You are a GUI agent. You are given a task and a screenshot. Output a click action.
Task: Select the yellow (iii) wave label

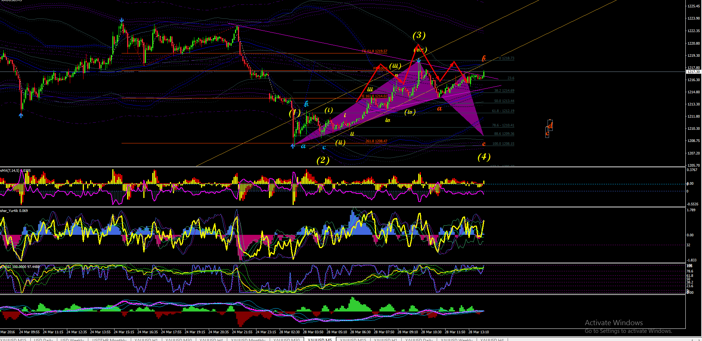click(x=395, y=66)
